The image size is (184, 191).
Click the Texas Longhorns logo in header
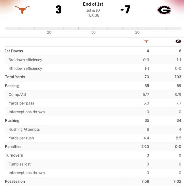point(22,10)
